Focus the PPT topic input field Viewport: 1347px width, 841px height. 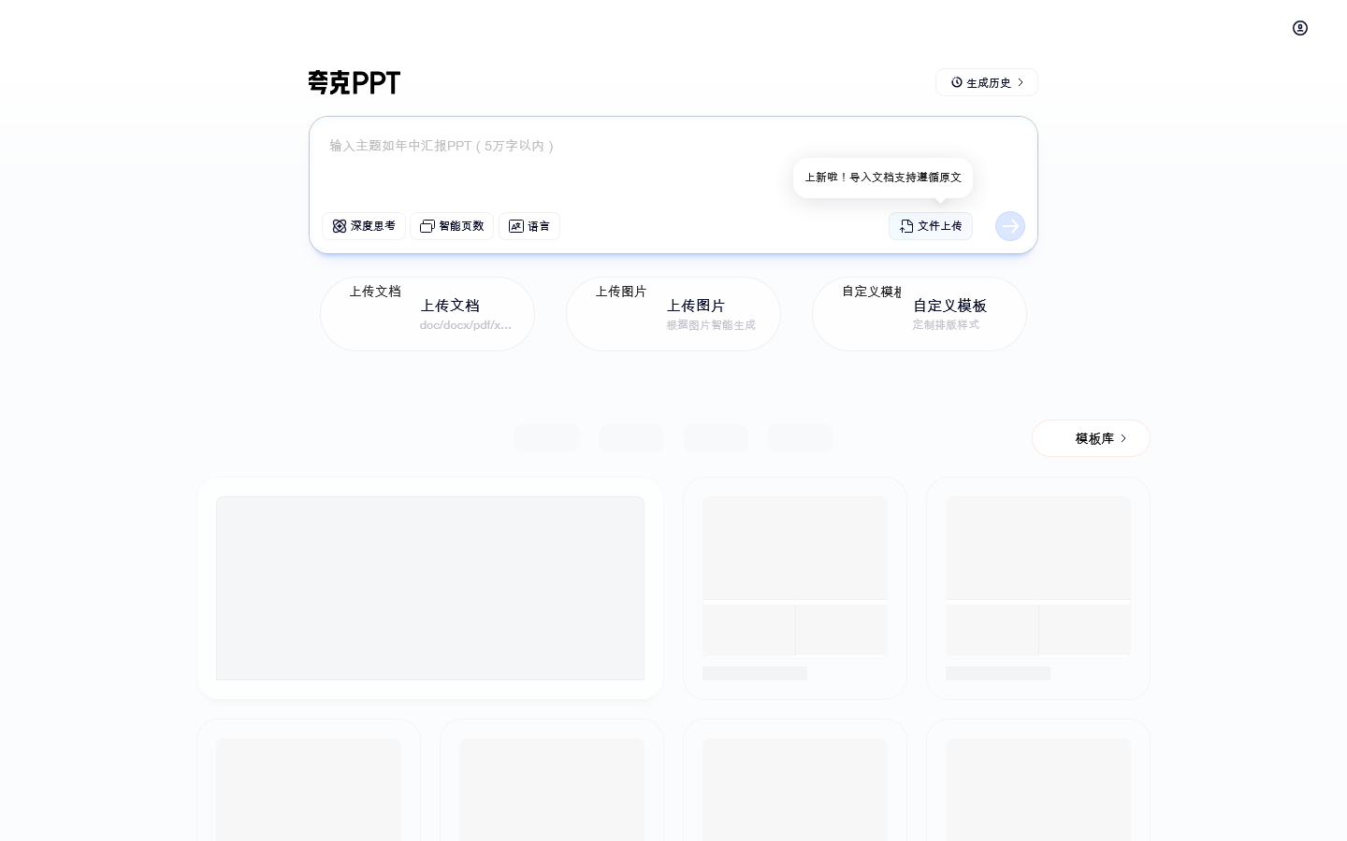point(673,164)
